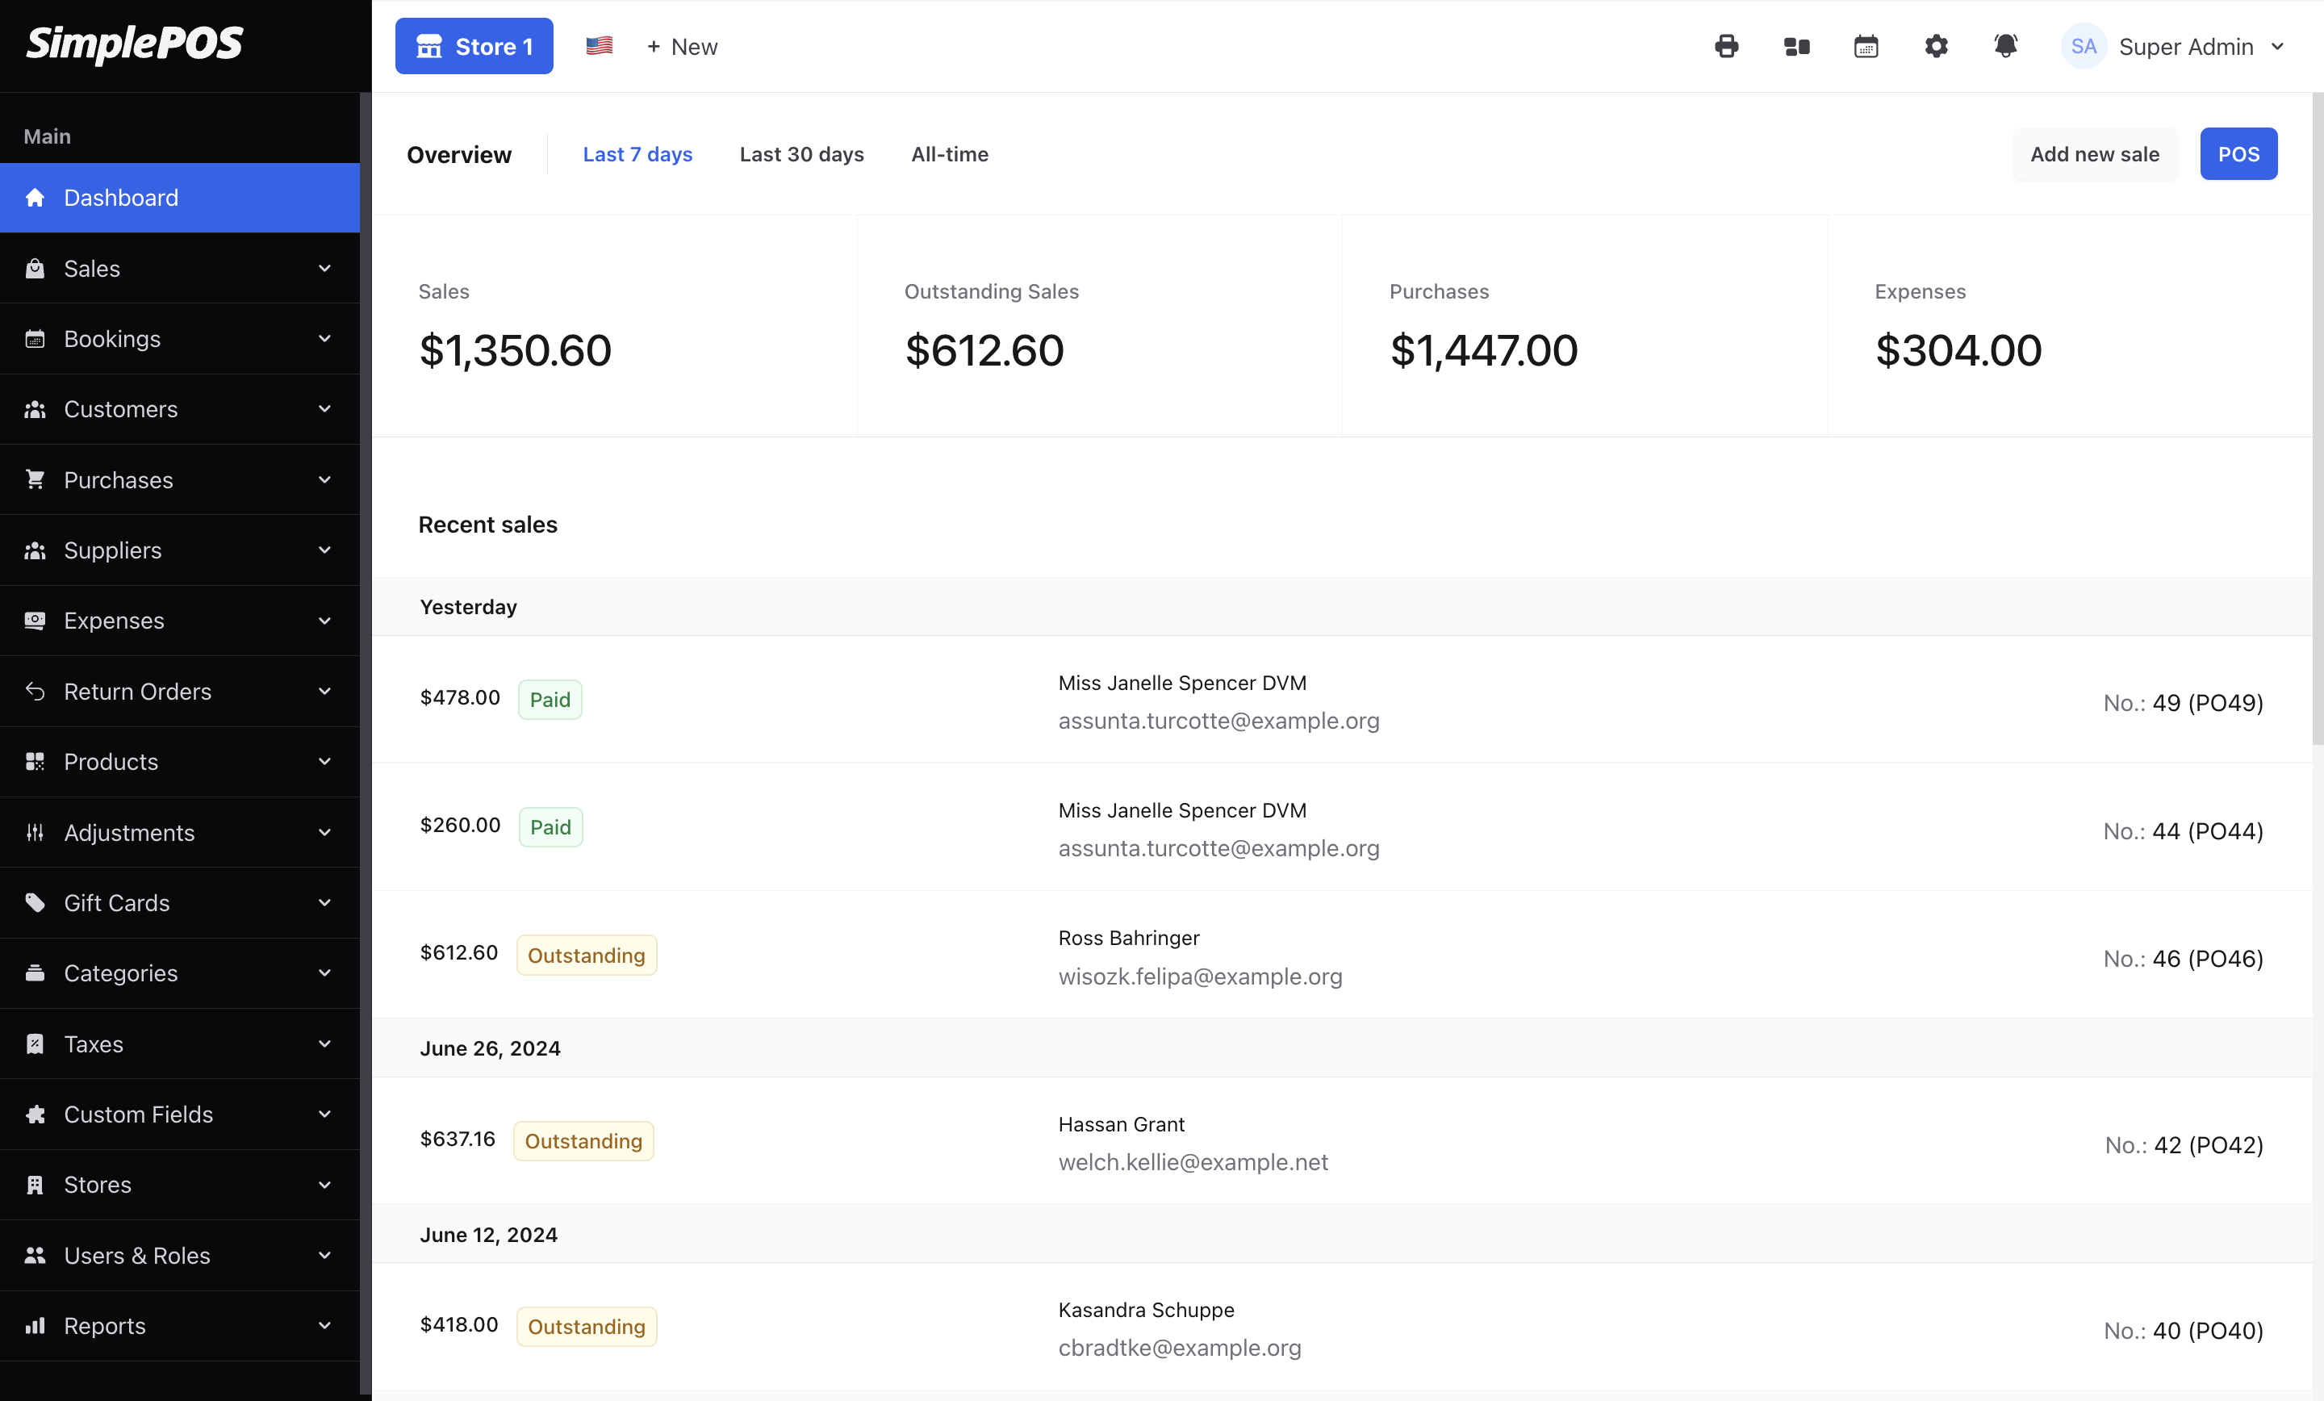Screen dimensions: 2324x1401
Task: Switch to Last 30 days tab
Action: (802, 154)
